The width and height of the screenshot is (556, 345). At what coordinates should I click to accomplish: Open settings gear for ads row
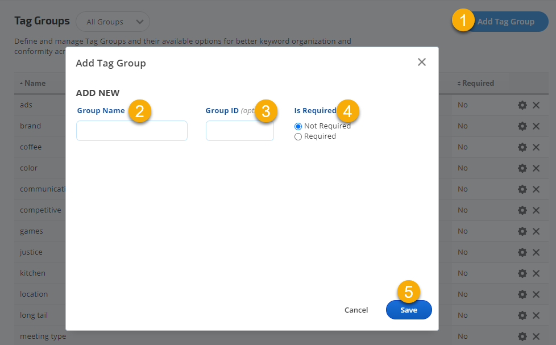coord(522,105)
